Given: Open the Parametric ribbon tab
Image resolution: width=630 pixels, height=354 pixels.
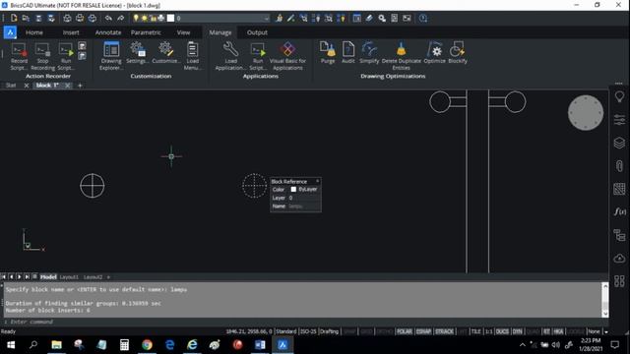Looking at the screenshot, I should [146, 32].
